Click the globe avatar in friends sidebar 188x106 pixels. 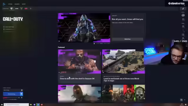point(183,15)
